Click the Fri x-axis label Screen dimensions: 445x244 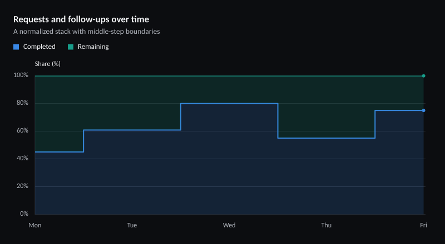coord(423,225)
